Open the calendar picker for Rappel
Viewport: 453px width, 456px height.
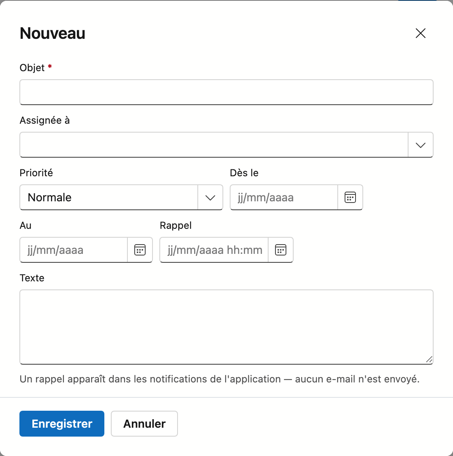pyautogui.click(x=280, y=250)
